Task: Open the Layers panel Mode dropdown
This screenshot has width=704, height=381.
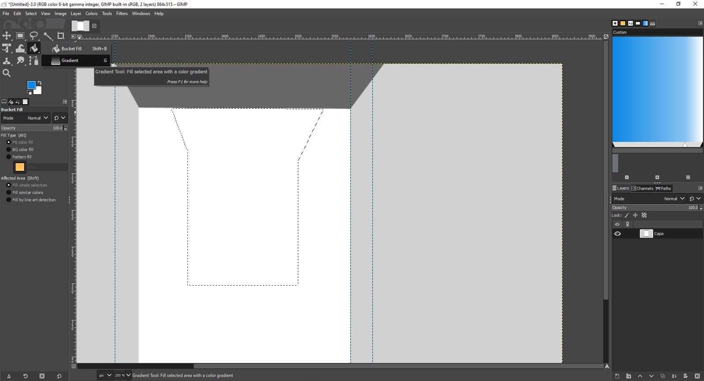Action: tap(649, 199)
